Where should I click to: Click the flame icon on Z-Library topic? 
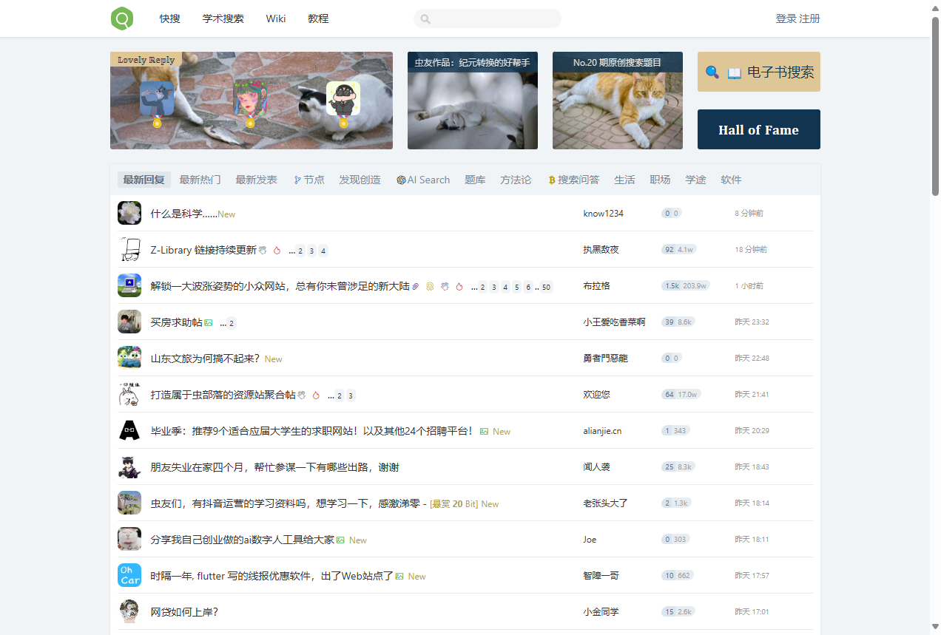277,251
